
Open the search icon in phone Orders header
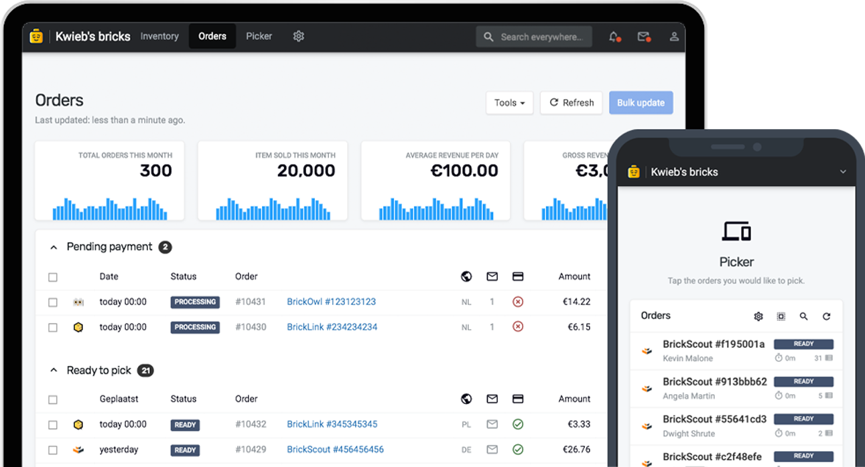tap(804, 316)
